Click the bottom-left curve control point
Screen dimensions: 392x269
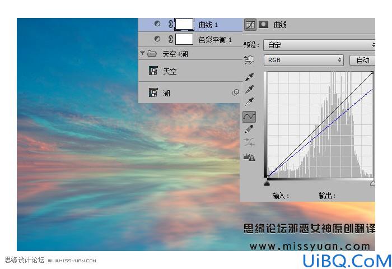[x=268, y=177]
